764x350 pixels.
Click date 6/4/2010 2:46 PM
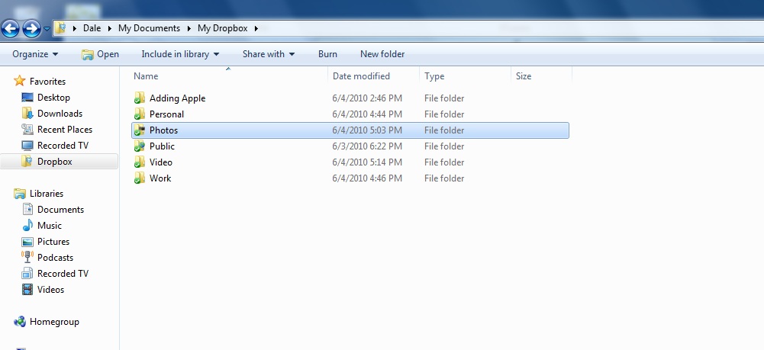367,98
